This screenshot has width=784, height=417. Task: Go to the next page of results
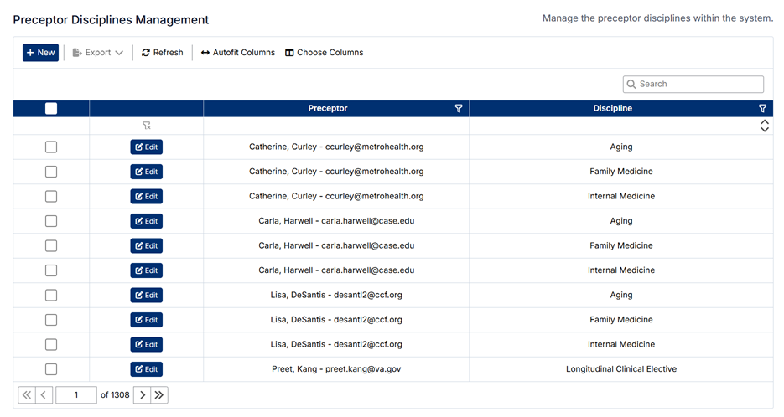pos(142,394)
